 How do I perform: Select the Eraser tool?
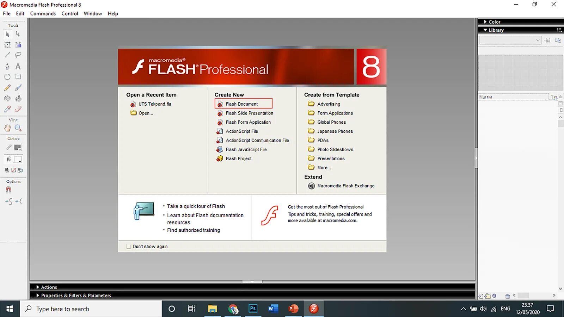point(18,109)
